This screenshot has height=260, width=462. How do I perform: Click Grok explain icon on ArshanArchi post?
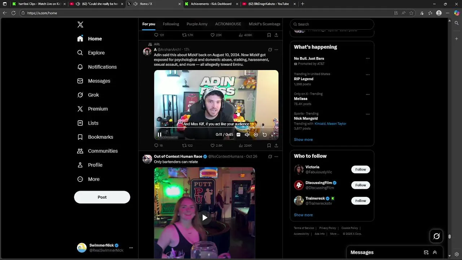[x=270, y=50]
